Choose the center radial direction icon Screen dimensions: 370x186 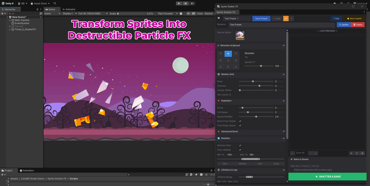point(228,60)
